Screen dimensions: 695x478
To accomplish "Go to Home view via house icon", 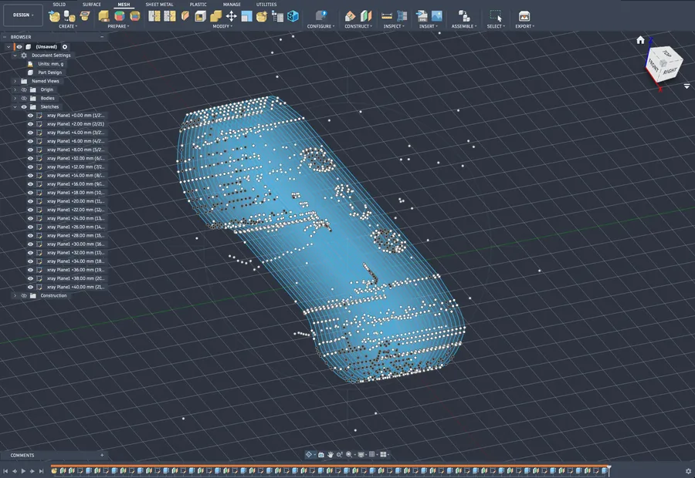I will tap(640, 40).
